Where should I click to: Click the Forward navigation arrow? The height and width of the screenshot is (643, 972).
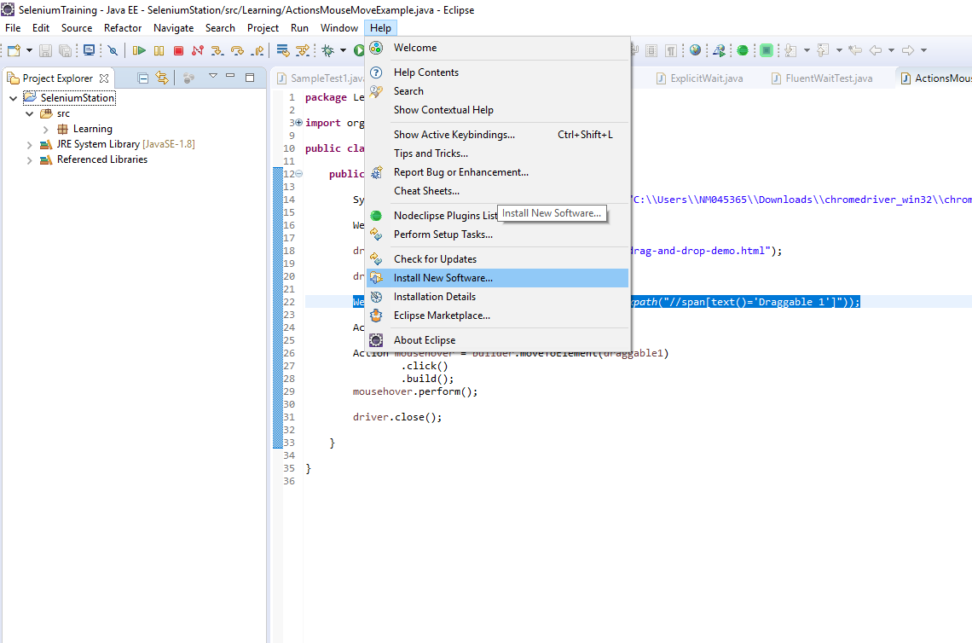pos(908,50)
